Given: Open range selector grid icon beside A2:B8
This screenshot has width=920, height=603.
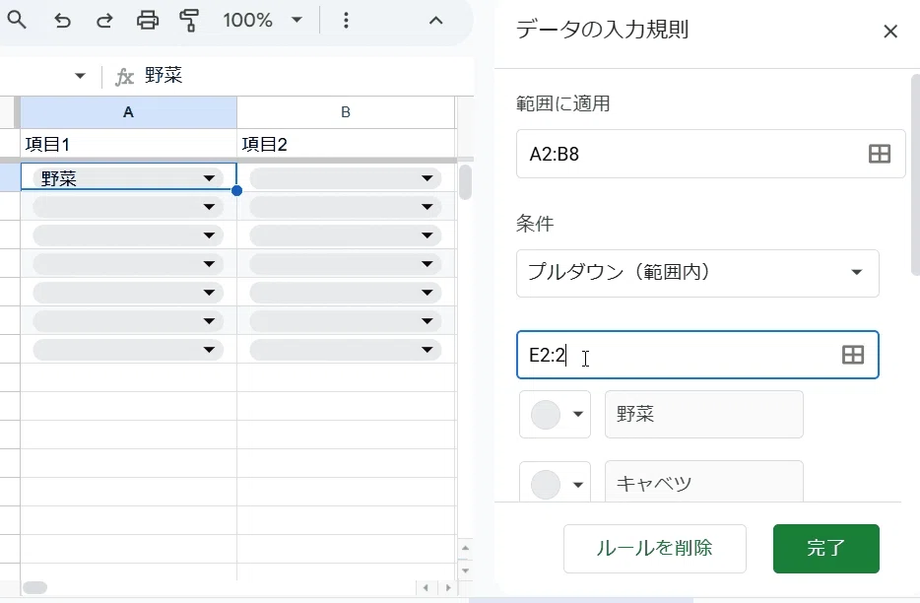Looking at the screenshot, I should 879,154.
